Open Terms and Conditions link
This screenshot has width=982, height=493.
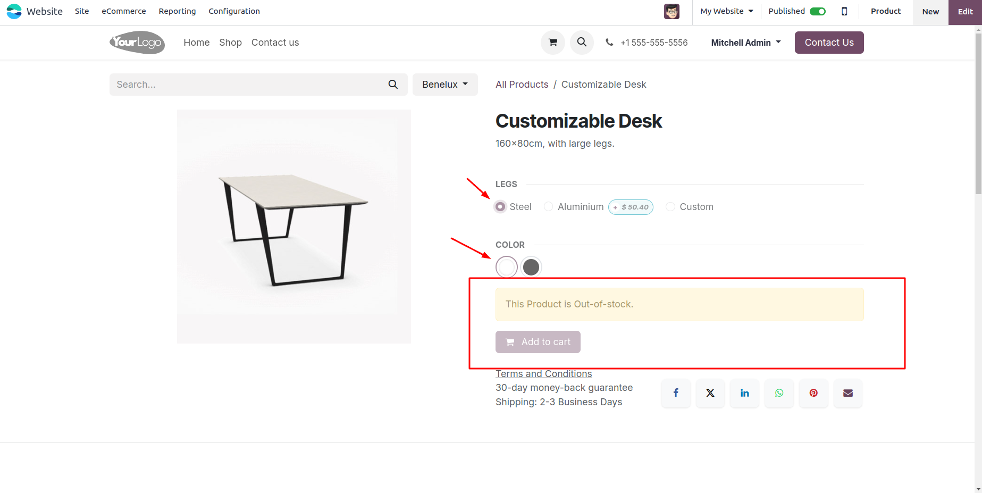coord(543,374)
